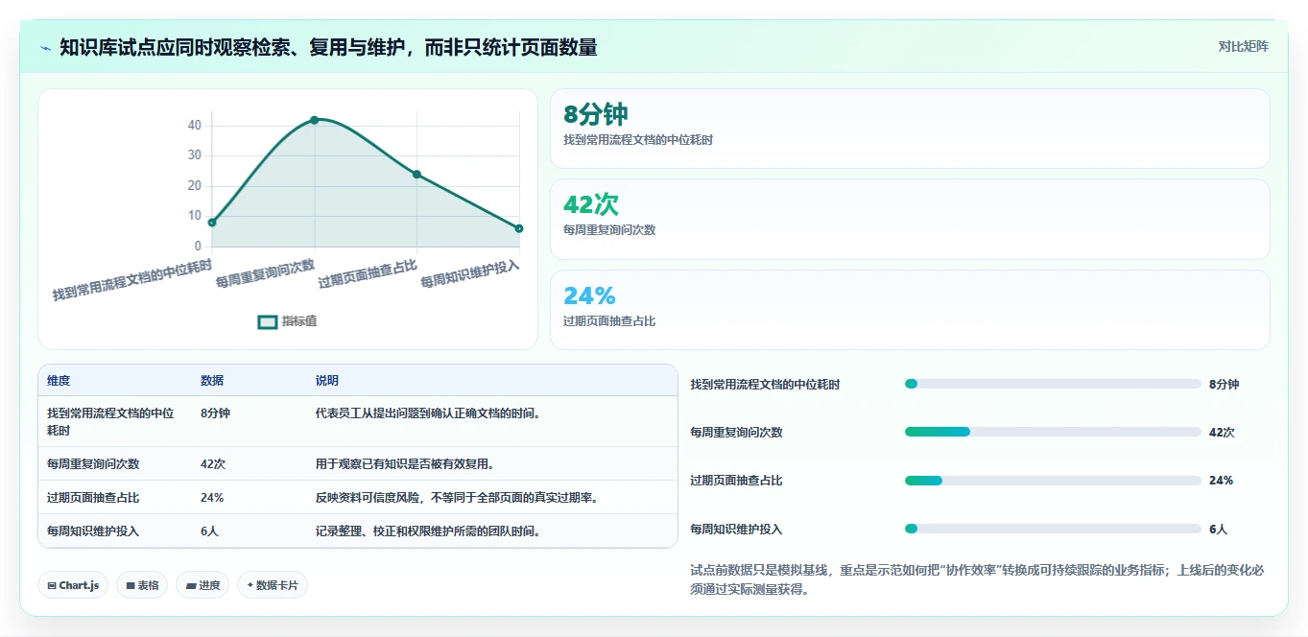The width and height of the screenshot is (1308, 637).
Task: Click the 表格 tag chip
Action: [142, 585]
